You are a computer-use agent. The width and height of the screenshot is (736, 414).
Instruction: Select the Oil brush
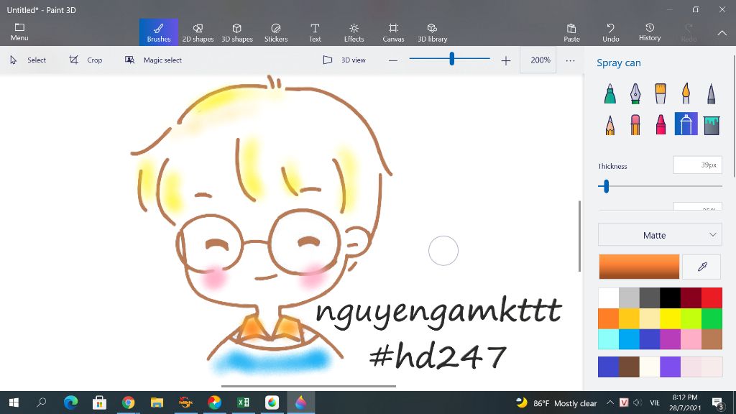click(661, 93)
